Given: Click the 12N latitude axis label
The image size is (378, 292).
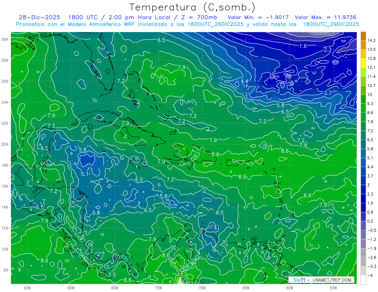Looking at the screenshot, I should [5, 228].
